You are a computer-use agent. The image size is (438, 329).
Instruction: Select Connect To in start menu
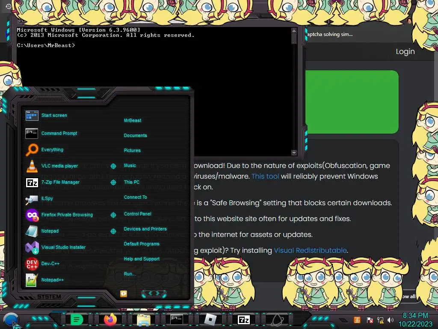(x=136, y=197)
